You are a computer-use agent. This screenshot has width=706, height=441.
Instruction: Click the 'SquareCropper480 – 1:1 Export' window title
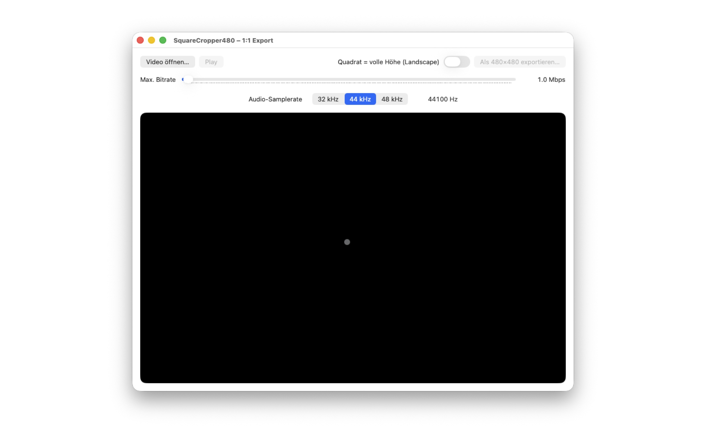coord(223,40)
